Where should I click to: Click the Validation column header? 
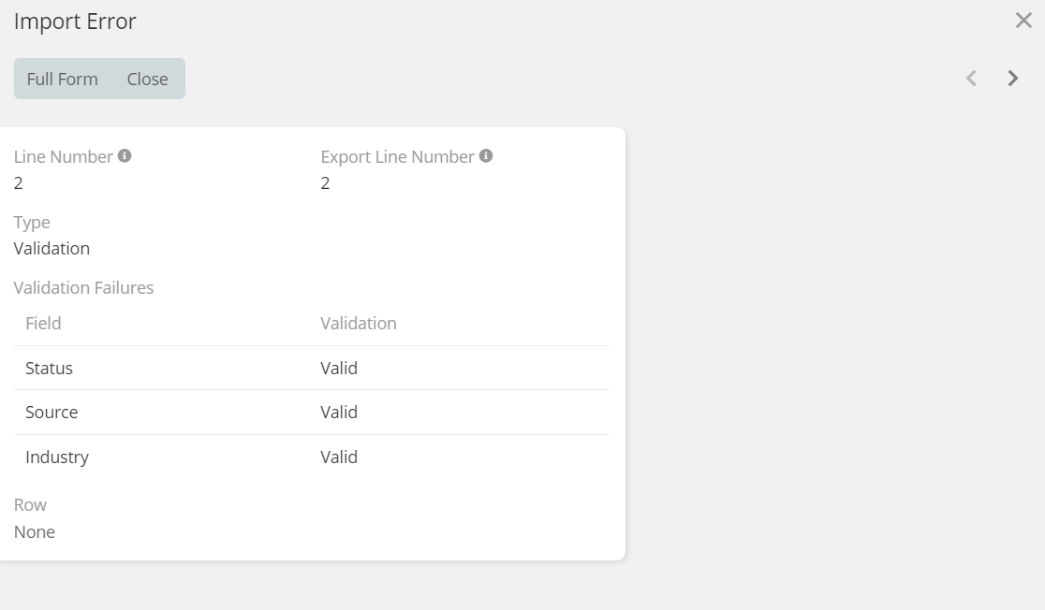coord(359,324)
